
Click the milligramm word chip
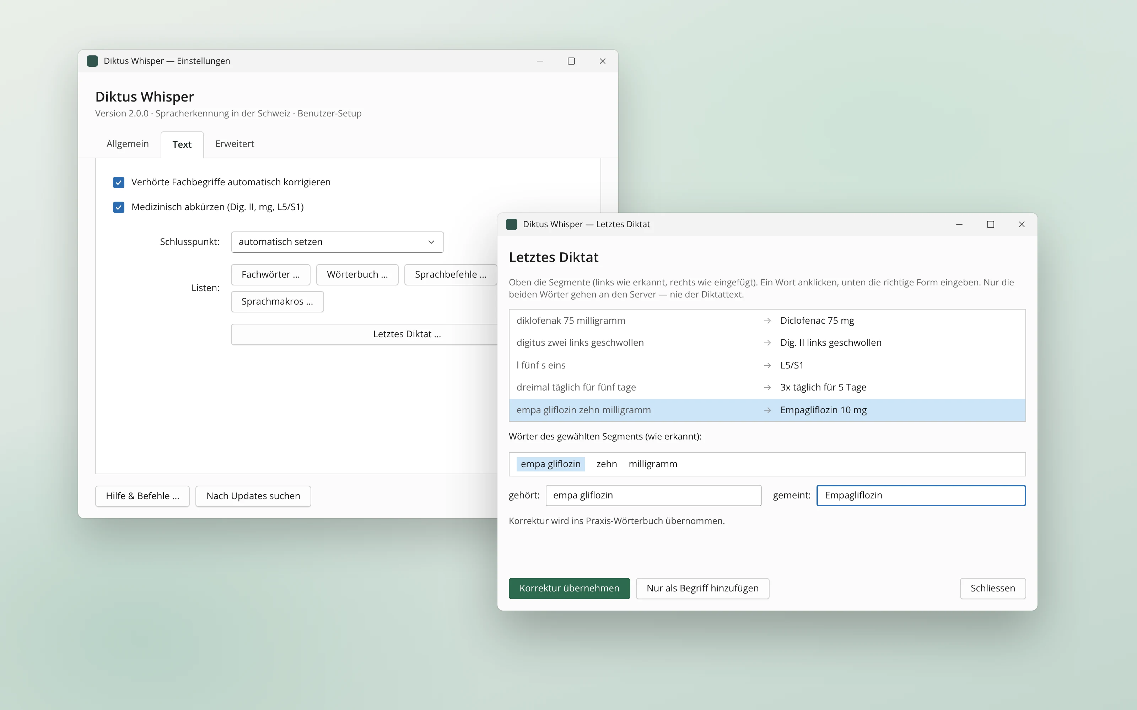click(x=653, y=464)
